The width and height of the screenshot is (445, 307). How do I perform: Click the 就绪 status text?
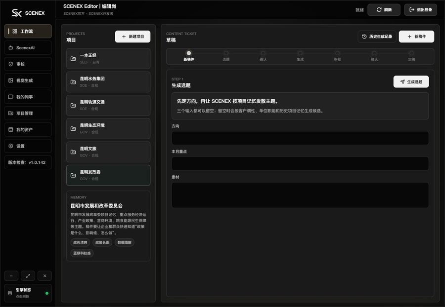click(359, 10)
